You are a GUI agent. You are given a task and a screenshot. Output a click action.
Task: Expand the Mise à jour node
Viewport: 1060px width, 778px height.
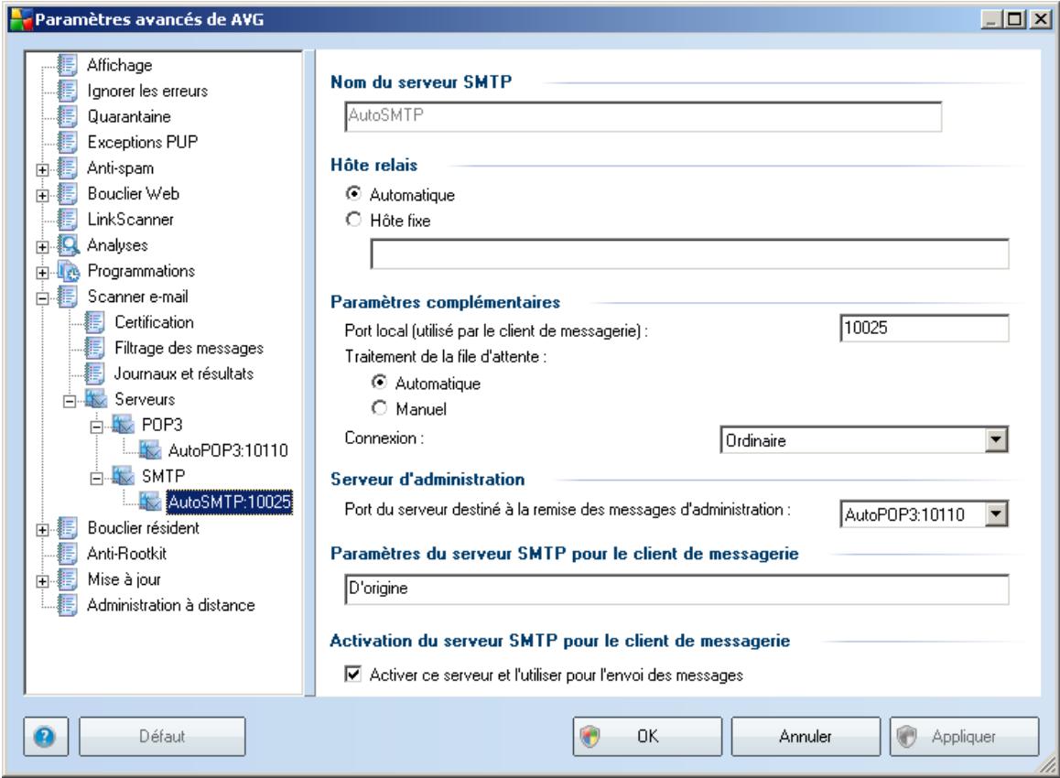coord(43,581)
